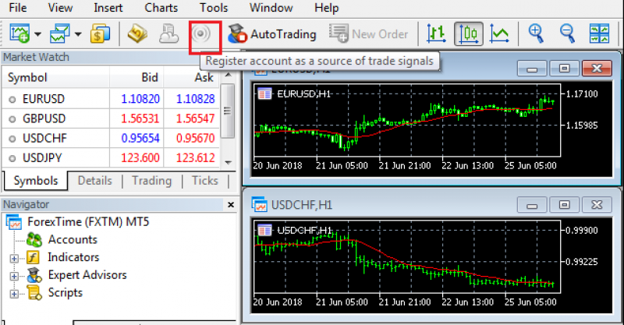The width and height of the screenshot is (624, 325).
Task: Open the Tools menu
Action: tap(214, 8)
